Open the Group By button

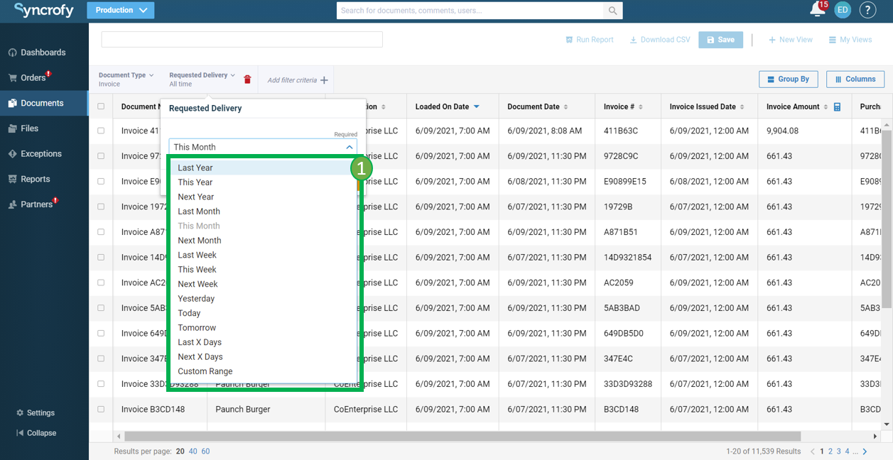789,80
